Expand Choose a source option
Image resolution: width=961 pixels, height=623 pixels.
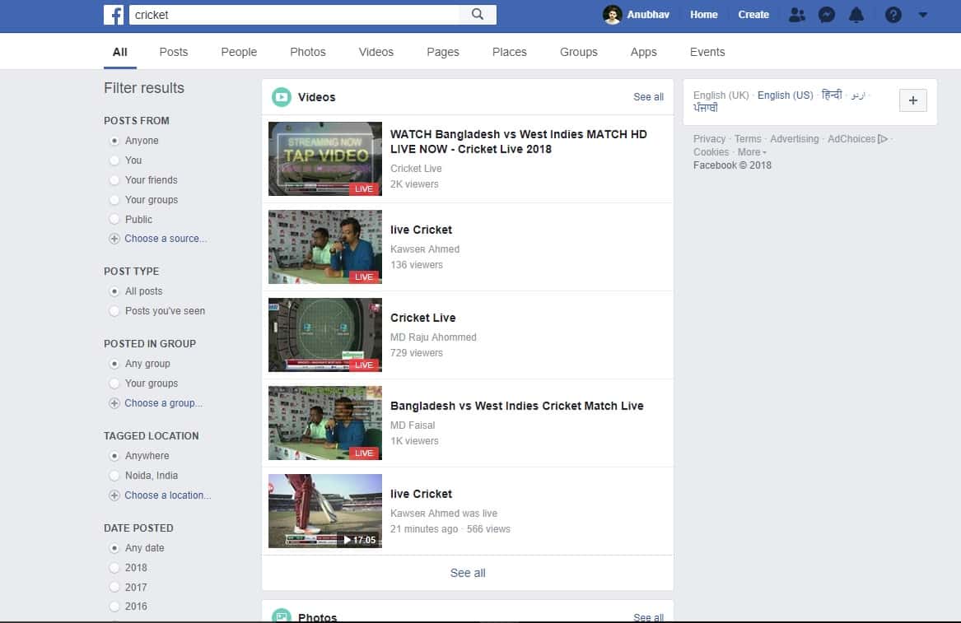pos(166,239)
